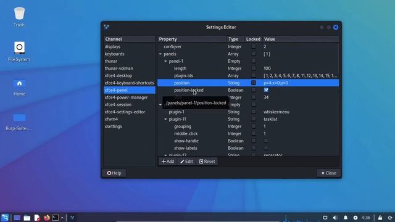Select the keyboards channel
The width and height of the screenshot is (395, 222).
tap(130, 54)
